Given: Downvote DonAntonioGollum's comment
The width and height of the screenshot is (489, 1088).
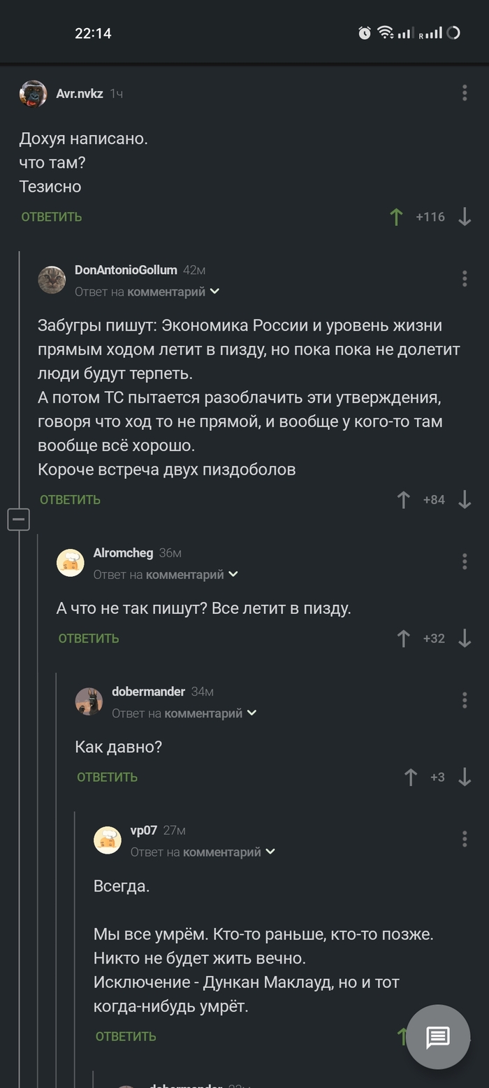Looking at the screenshot, I should (x=465, y=499).
